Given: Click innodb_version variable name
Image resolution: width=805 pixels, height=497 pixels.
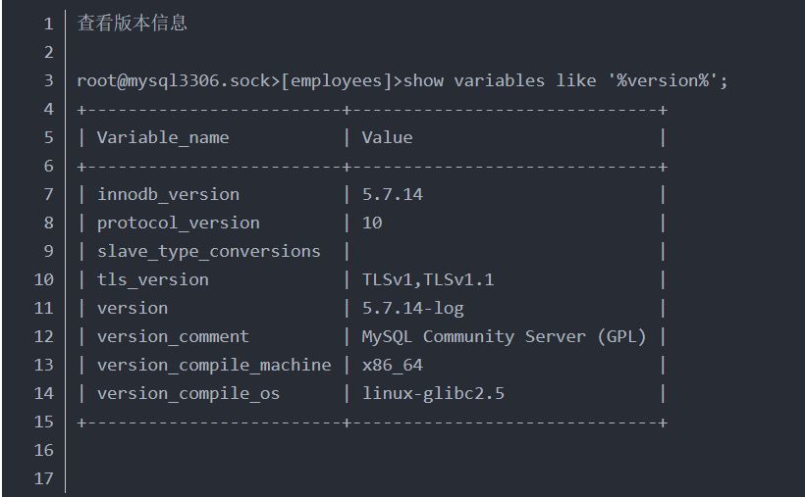Looking at the screenshot, I should (169, 194).
